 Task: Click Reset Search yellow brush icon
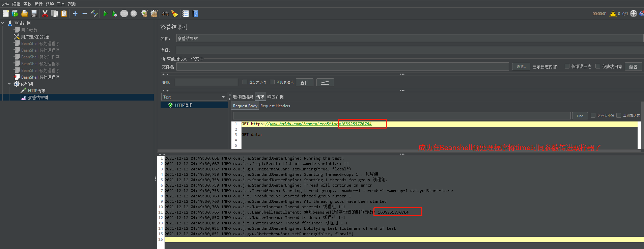click(174, 13)
